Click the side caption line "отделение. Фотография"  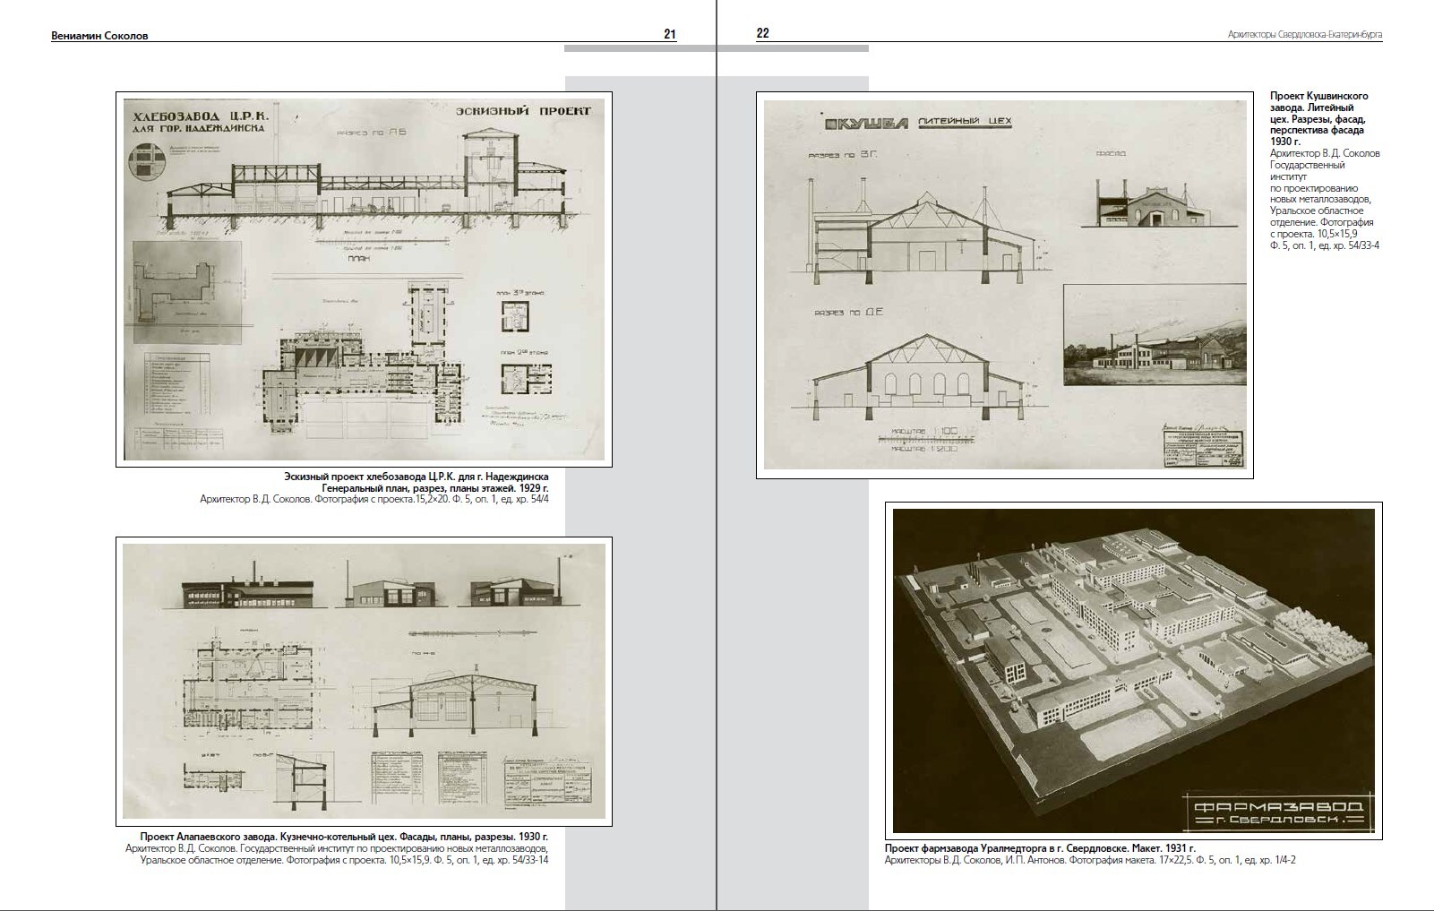pyautogui.click(x=1322, y=223)
